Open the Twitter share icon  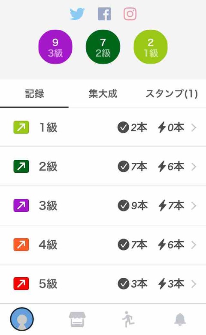pos(77,14)
